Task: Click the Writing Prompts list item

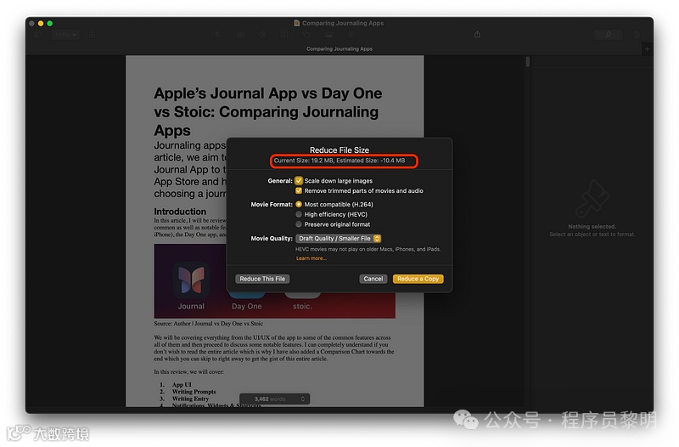Action: coord(194,392)
